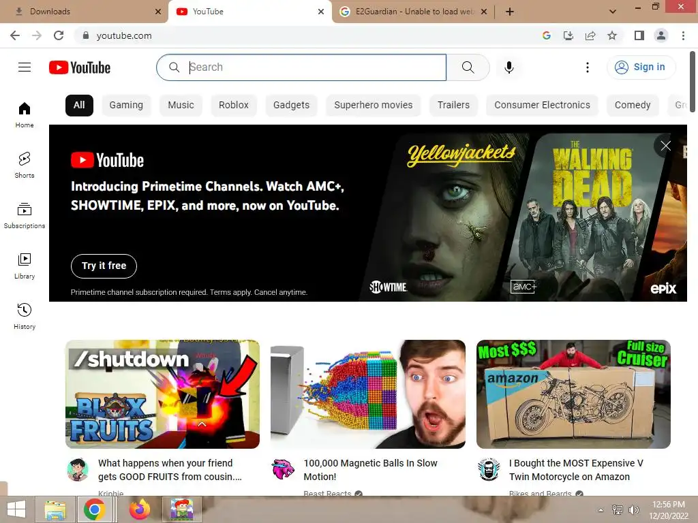Open the Blox Fruits shutdown video thumbnail
698x523 pixels.
162,394
